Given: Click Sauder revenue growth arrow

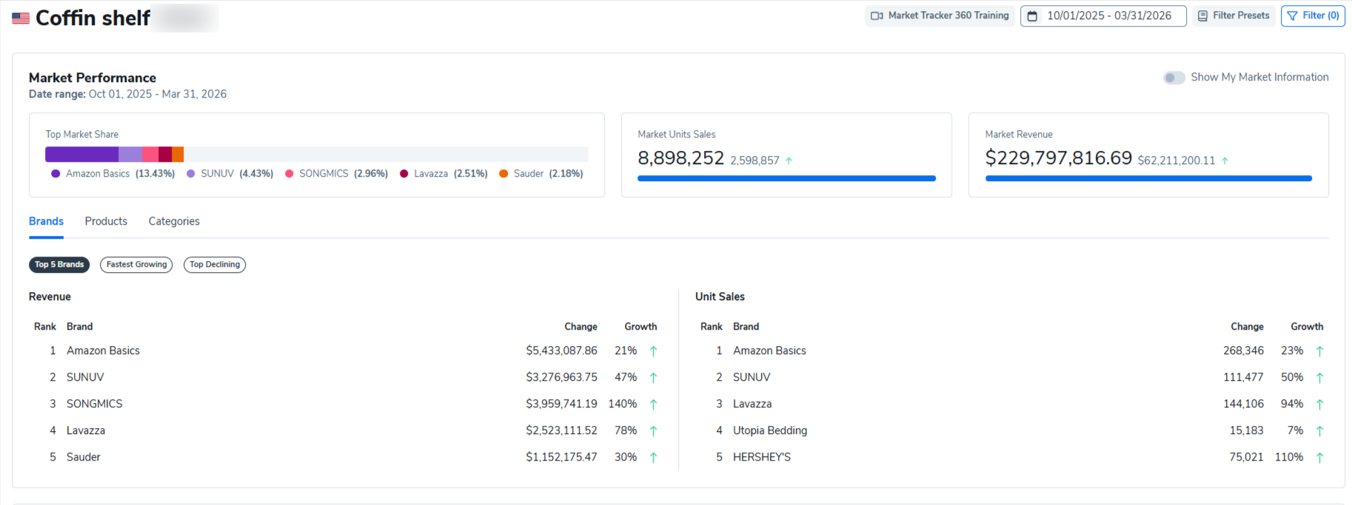Looking at the screenshot, I should (653, 458).
